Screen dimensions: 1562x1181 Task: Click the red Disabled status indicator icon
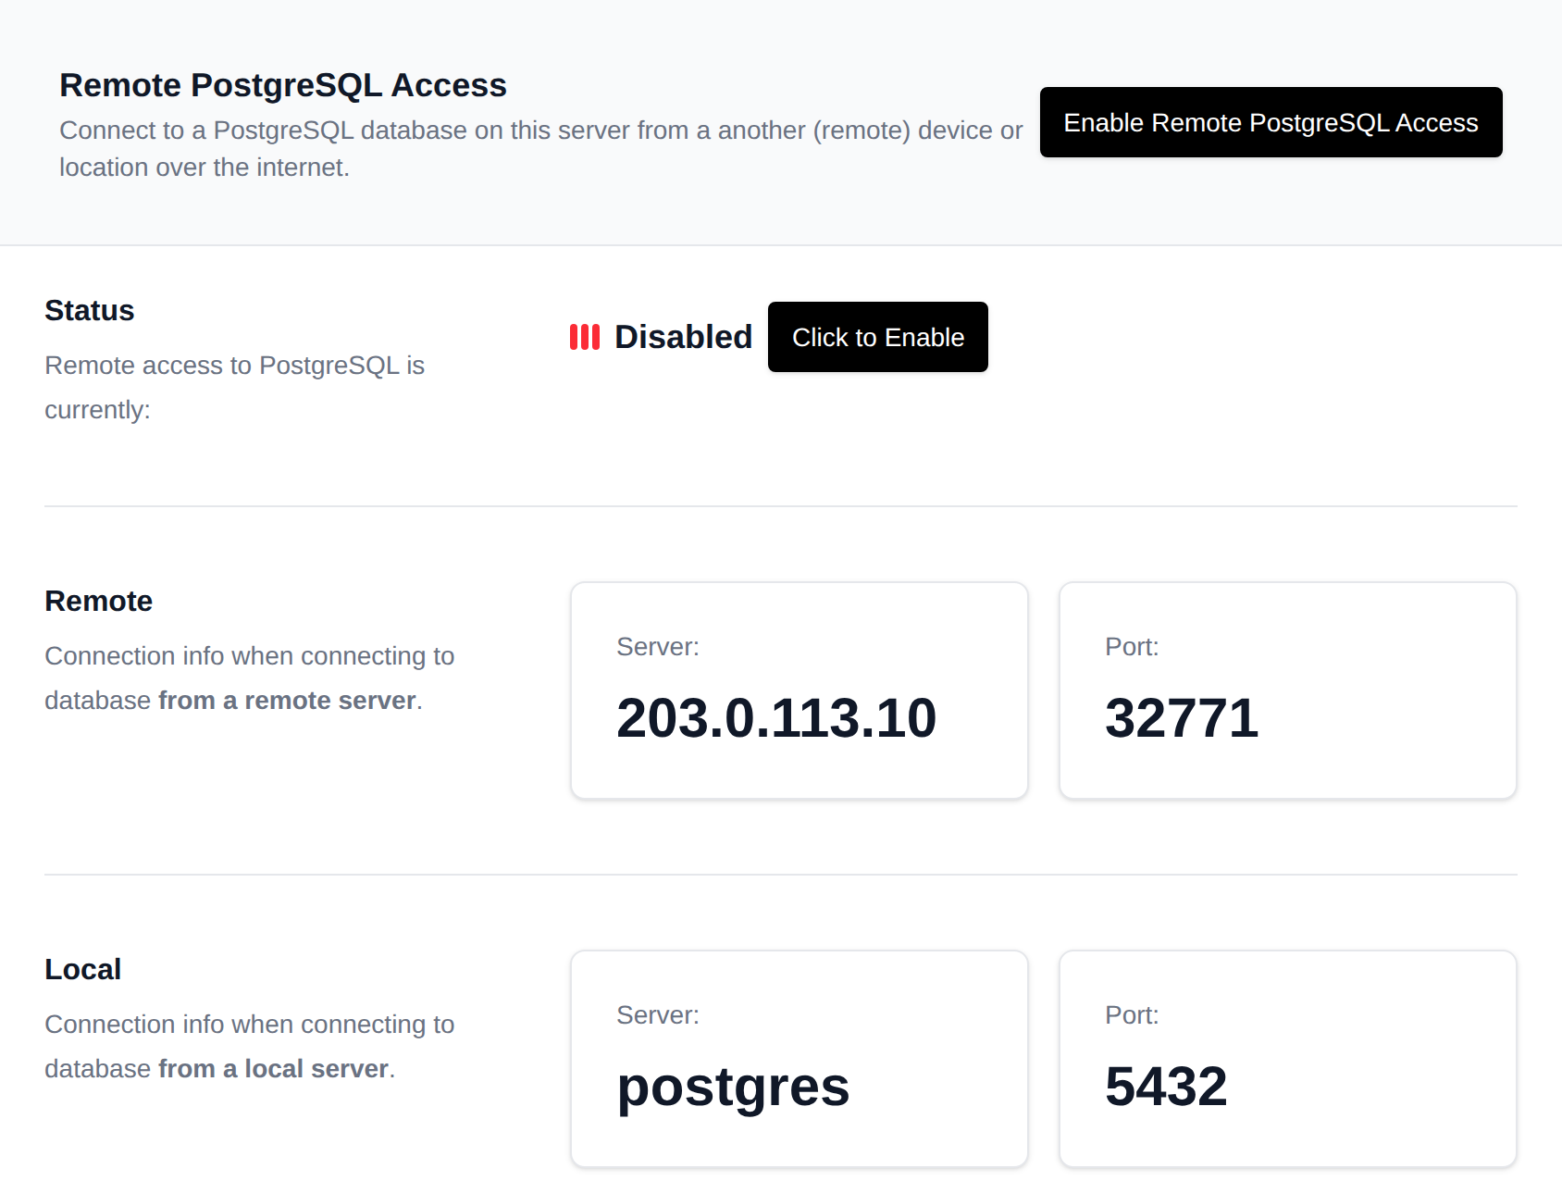click(x=585, y=337)
